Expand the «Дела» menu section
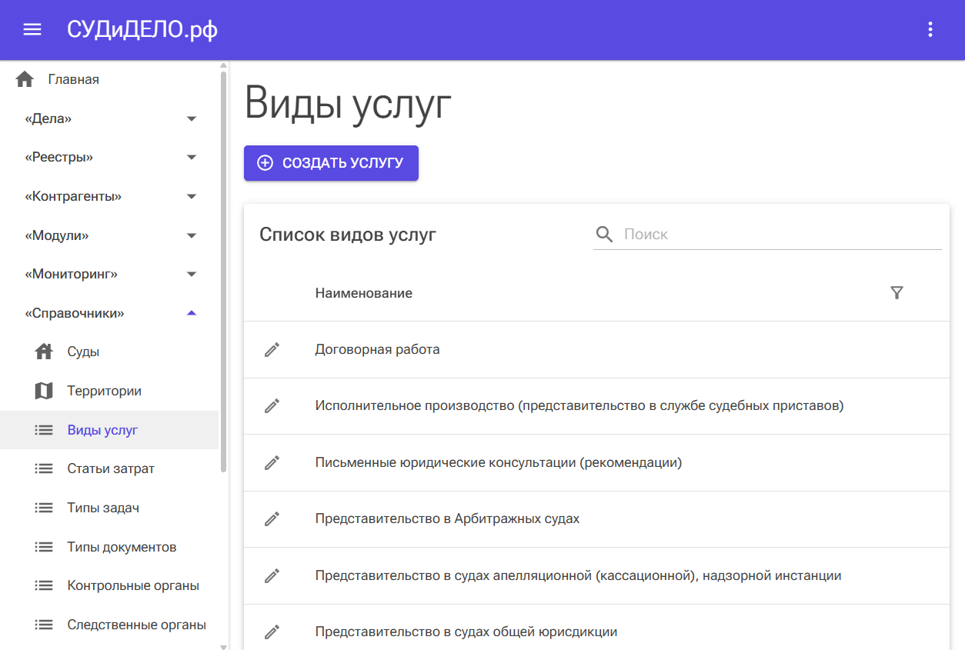Image resolution: width=965 pixels, height=650 pixels. [x=192, y=118]
